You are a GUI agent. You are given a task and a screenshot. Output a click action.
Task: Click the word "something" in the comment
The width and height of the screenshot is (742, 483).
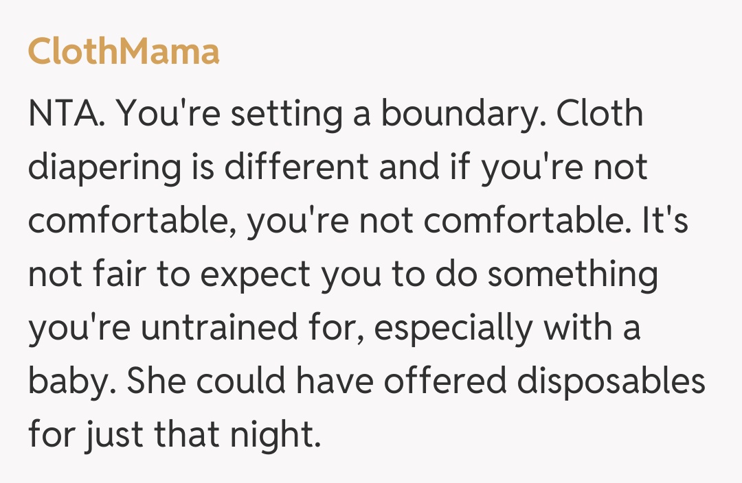point(573,275)
